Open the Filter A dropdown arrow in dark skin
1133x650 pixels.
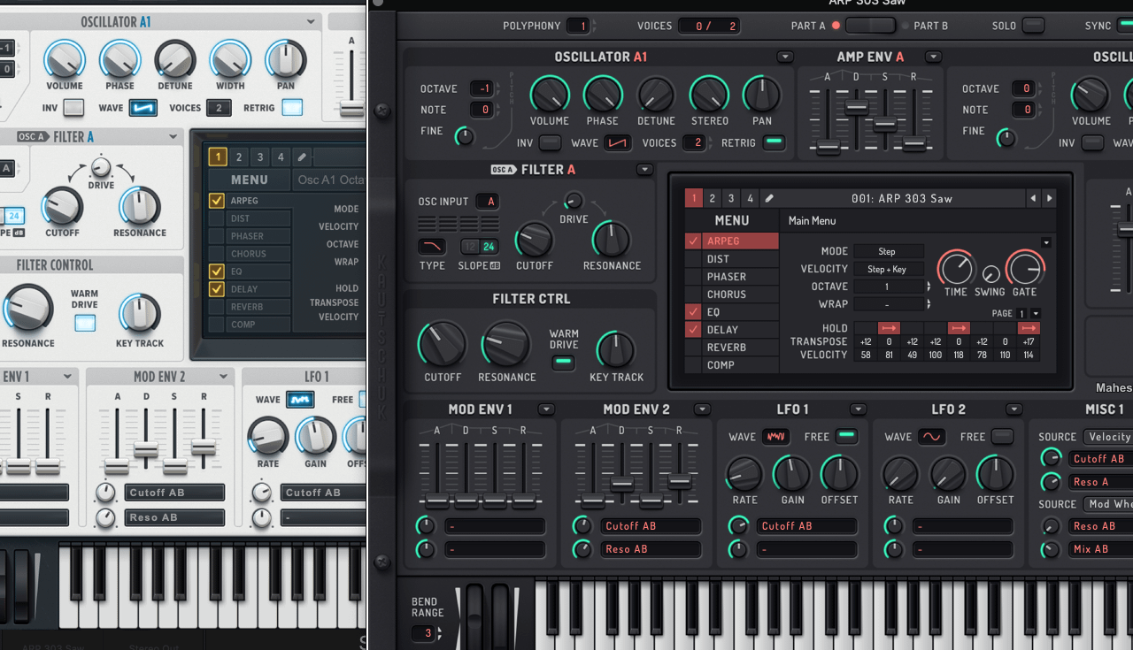(x=644, y=170)
